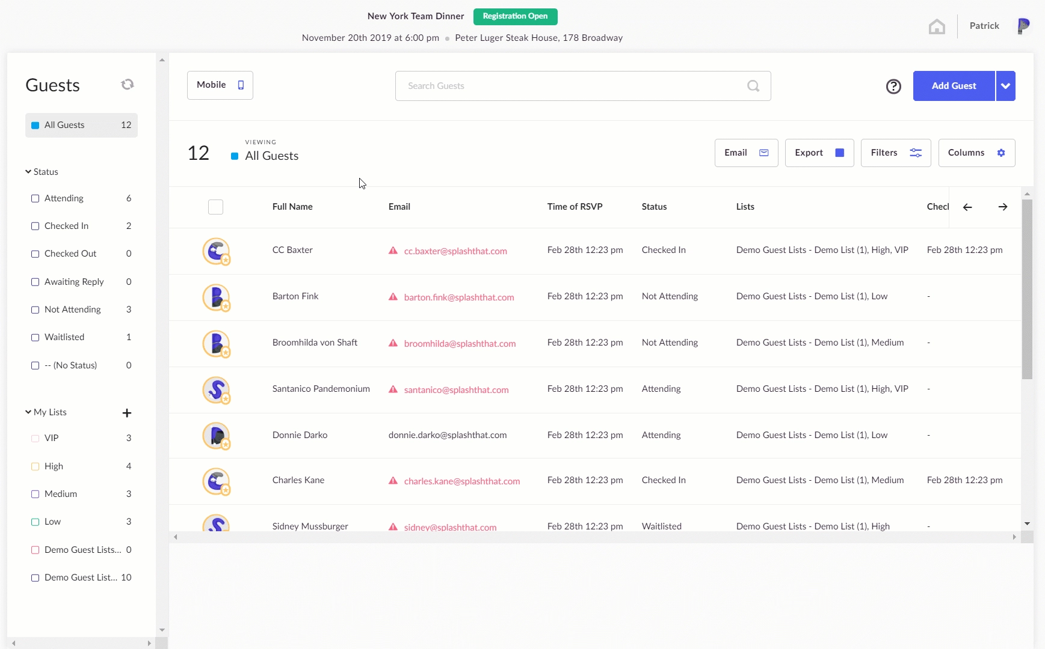Click the help question mark icon
The width and height of the screenshot is (1045, 649).
pyautogui.click(x=893, y=87)
